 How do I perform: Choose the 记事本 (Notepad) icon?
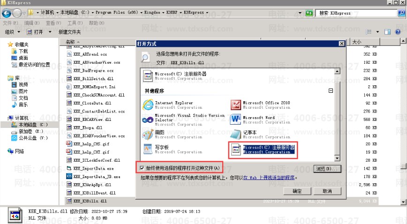[235, 134]
